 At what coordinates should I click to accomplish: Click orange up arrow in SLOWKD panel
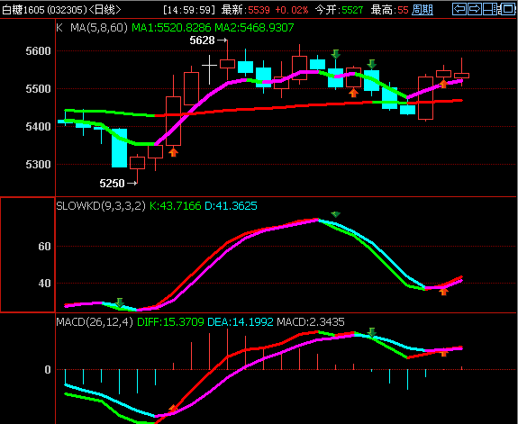(x=443, y=292)
